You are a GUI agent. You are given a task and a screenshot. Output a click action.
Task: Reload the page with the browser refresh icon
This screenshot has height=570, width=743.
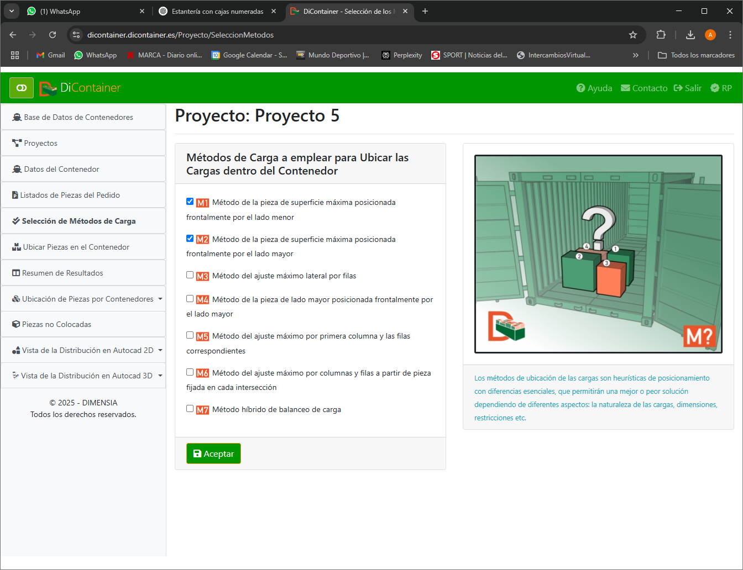(x=53, y=35)
